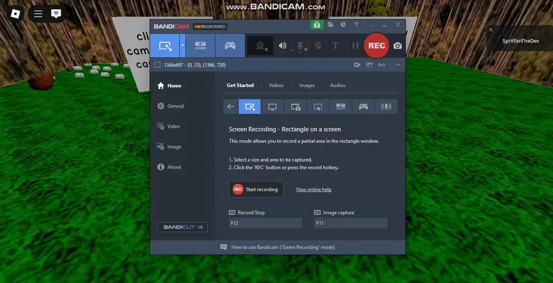Switch to Game recording mode in top bar
This screenshot has width=553, height=283.
pyautogui.click(x=230, y=45)
